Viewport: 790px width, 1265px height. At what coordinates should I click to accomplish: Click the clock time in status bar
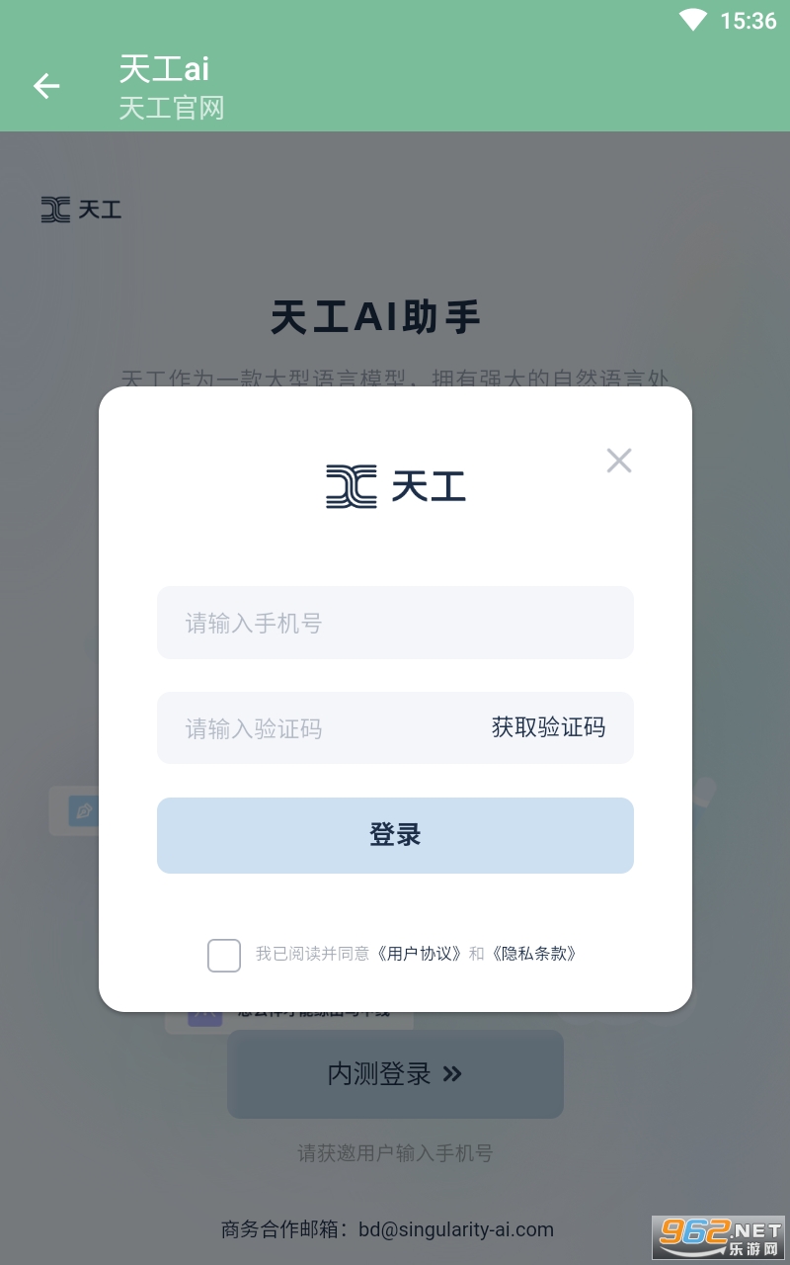coord(748,21)
